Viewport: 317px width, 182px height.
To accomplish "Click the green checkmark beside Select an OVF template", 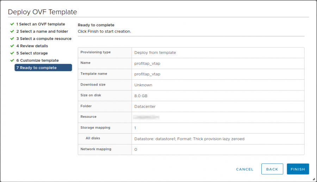I will coord(12,24).
